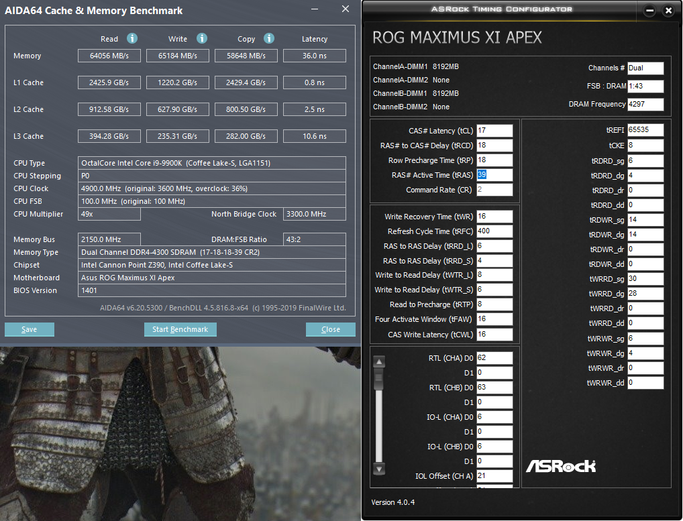683x521 pixels.
Task: Click the tWRWR_dd value field
Action: (x=645, y=383)
